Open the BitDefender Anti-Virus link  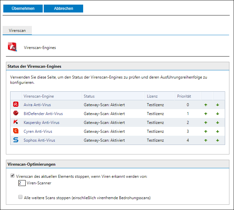[43, 114]
